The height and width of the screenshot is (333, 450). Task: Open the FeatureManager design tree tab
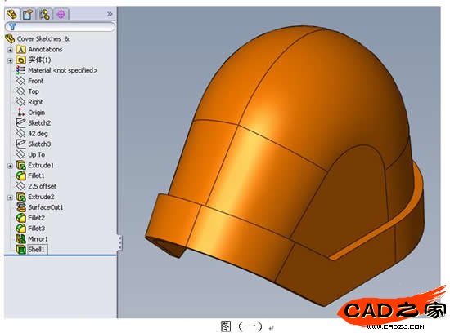tap(11, 14)
